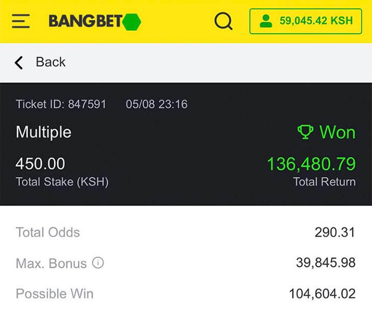Click the Max. Bonus amount 39,845.98

pos(326,263)
